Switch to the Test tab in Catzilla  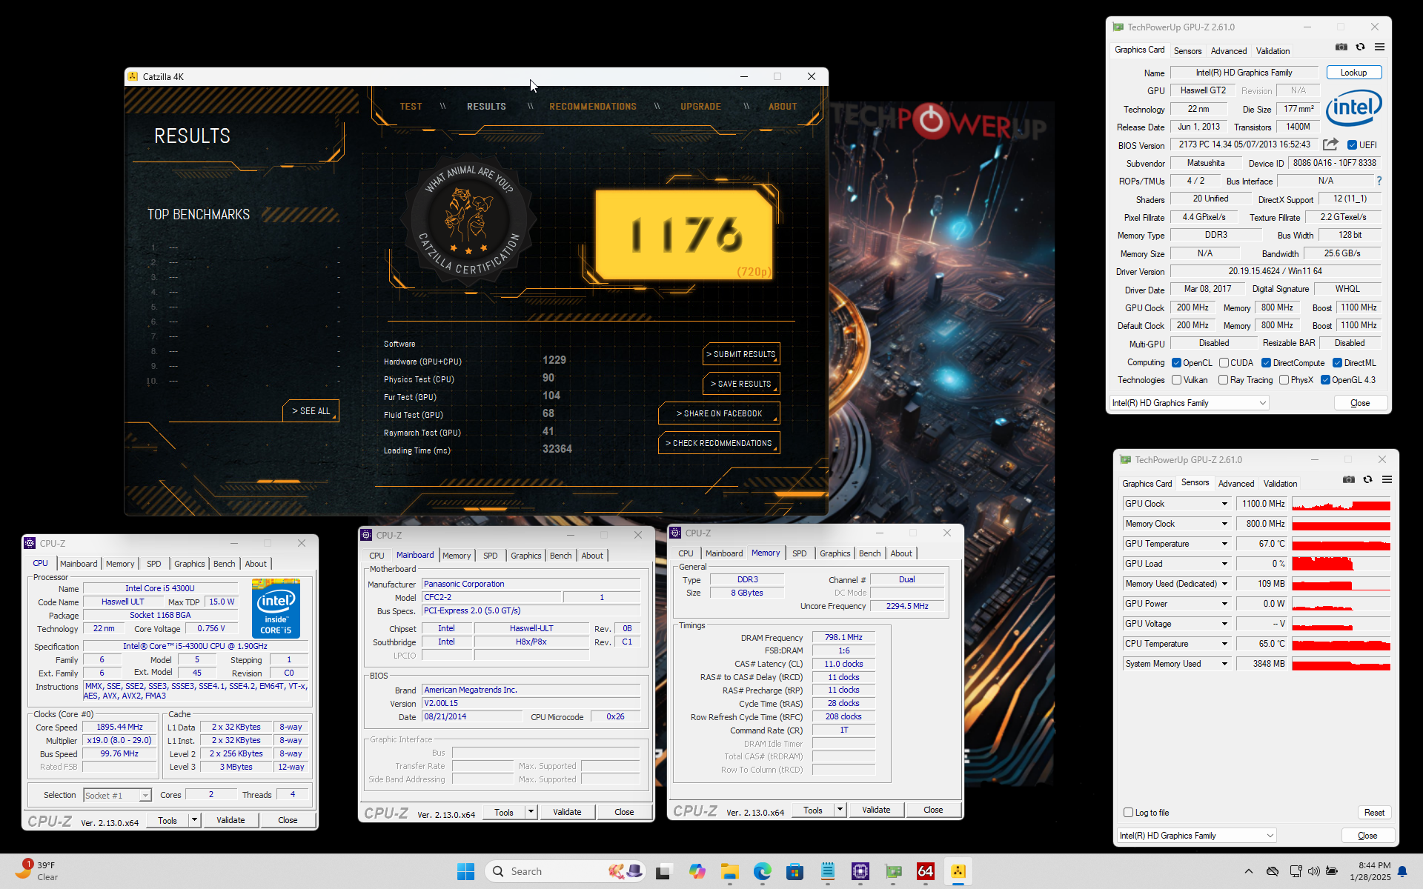(411, 107)
